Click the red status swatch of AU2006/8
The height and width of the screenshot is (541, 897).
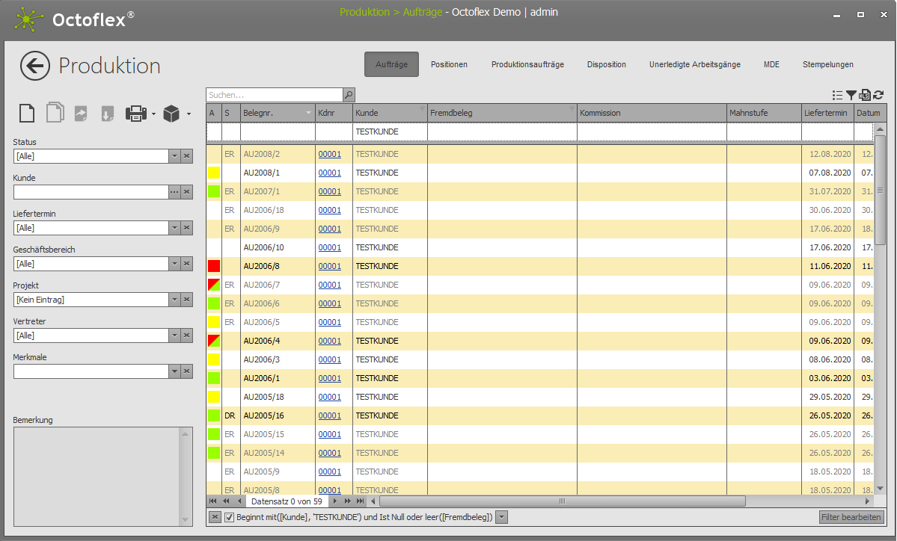tap(214, 266)
